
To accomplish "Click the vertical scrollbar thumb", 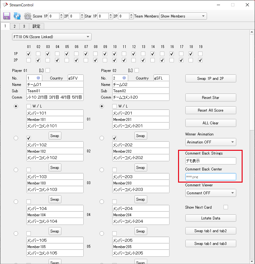I will click(x=252, y=82).
